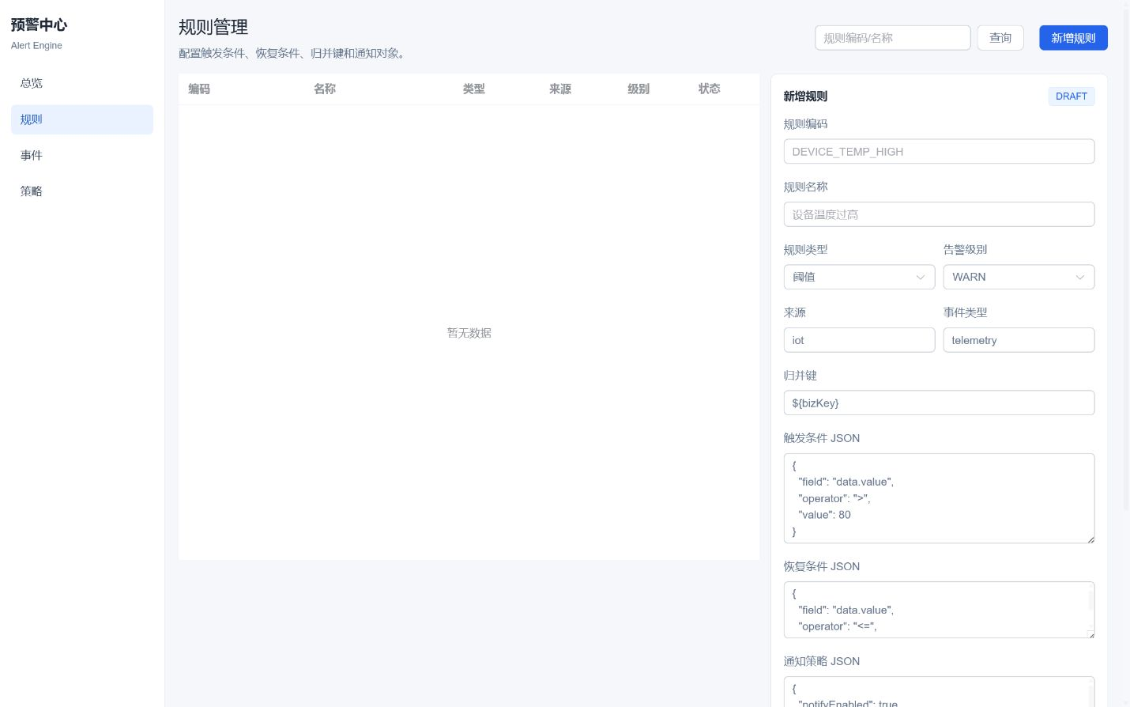The width and height of the screenshot is (1130, 707).
Task: Open the 规则类型 dropdown showing 阈值
Action: coord(859,277)
